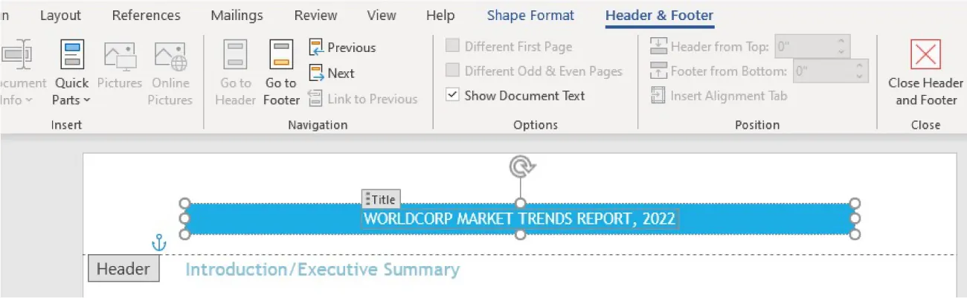Open the Shape Format tab

tap(530, 16)
